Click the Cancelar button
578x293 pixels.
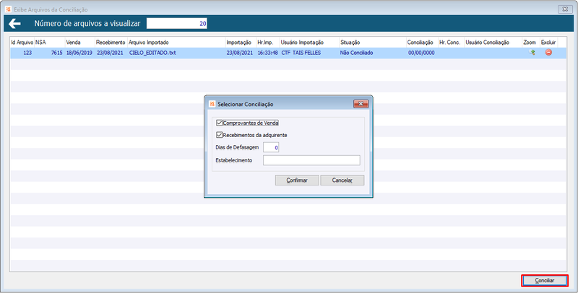pyautogui.click(x=342, y=180)
